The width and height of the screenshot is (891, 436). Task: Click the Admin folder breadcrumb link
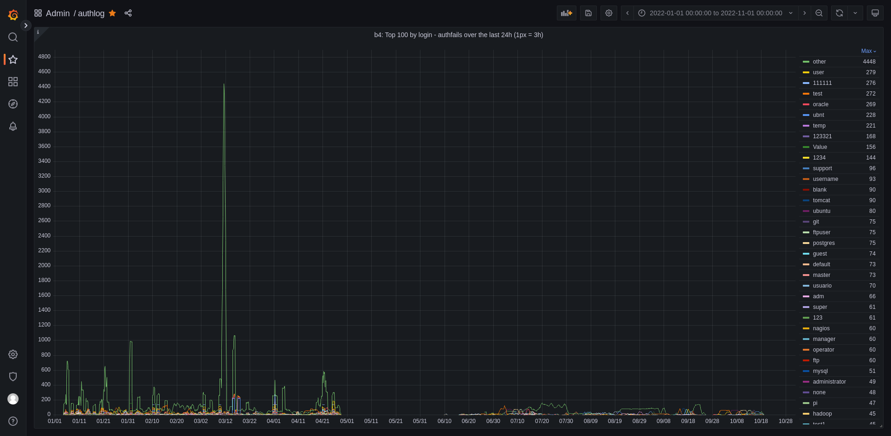tap(58, 13)
